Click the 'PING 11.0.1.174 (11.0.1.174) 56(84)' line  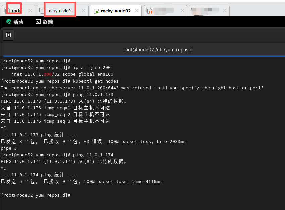64,162
